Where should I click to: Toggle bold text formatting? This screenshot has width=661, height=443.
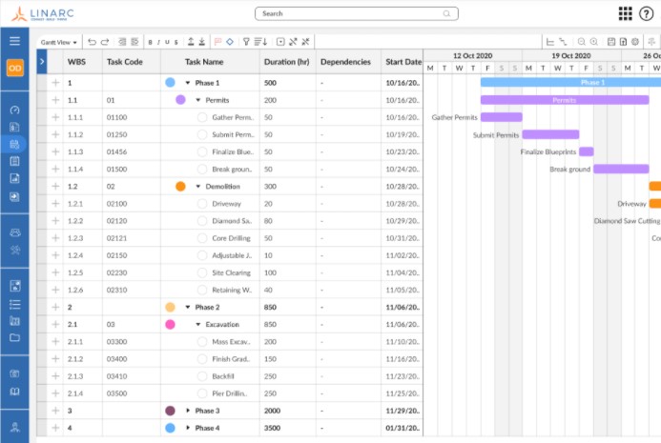(150, 42)
